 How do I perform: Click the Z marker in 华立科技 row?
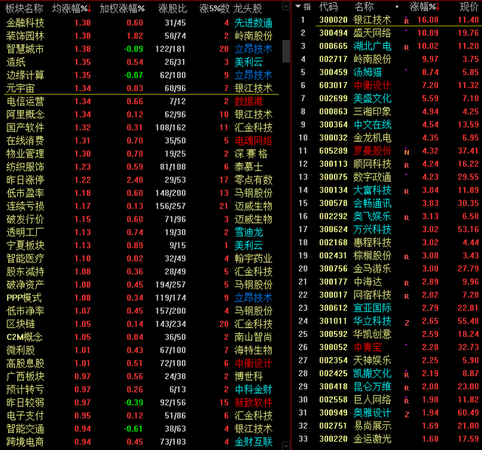pyautogui.click(x=407, y=323)
